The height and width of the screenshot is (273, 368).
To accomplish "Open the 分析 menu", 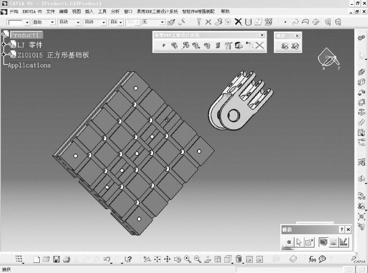I will coord(115,11).
